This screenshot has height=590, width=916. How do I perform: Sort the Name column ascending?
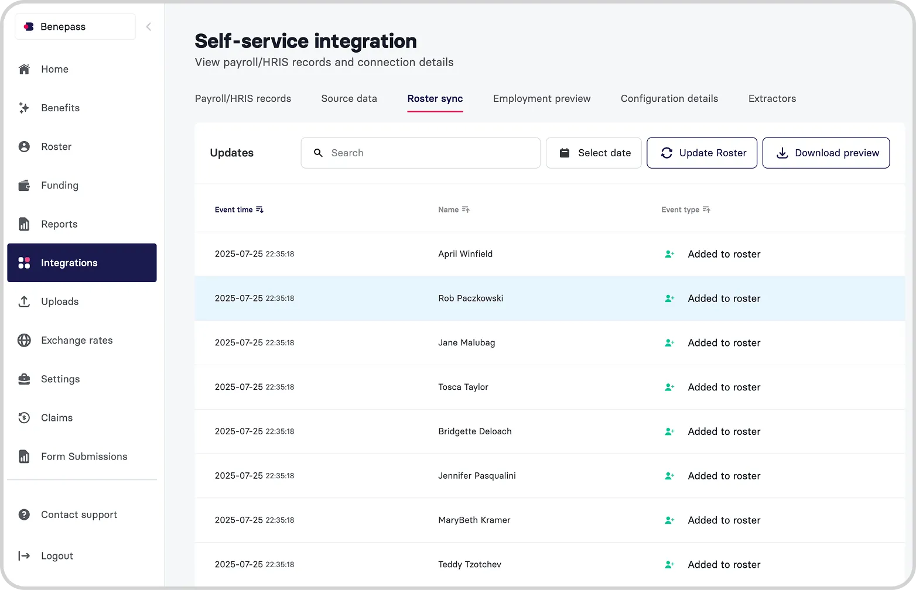coord(466,210)
